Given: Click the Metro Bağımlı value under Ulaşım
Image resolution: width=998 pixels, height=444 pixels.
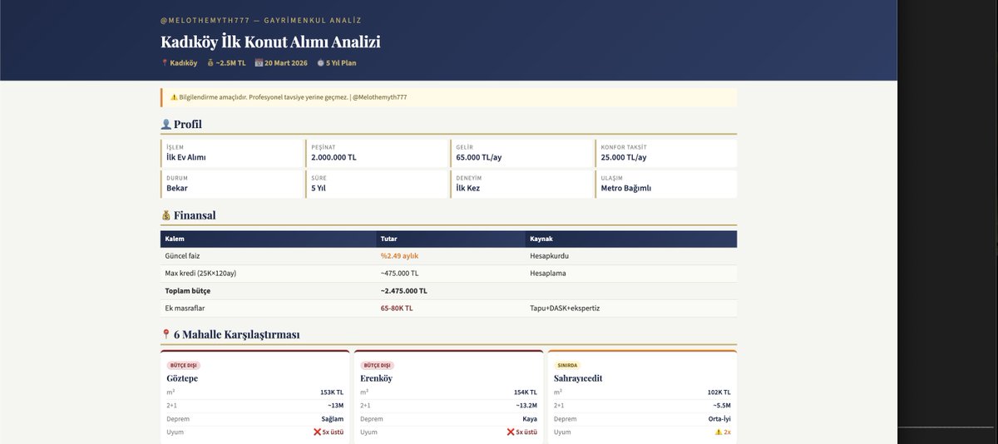Looking at the screenshot, I should [x=626, y=188].
